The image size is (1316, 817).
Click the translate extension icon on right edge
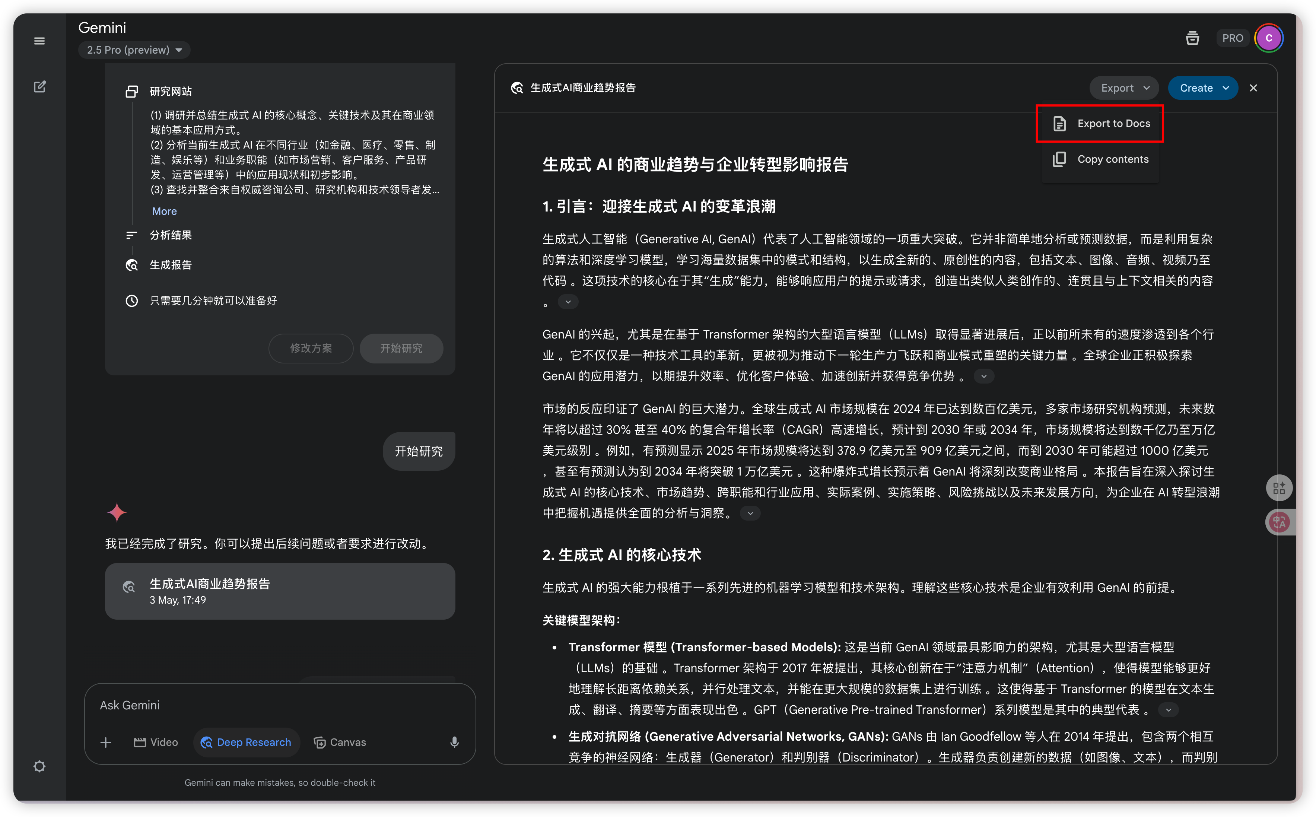pyautogui.click(x=1279, y=522)
